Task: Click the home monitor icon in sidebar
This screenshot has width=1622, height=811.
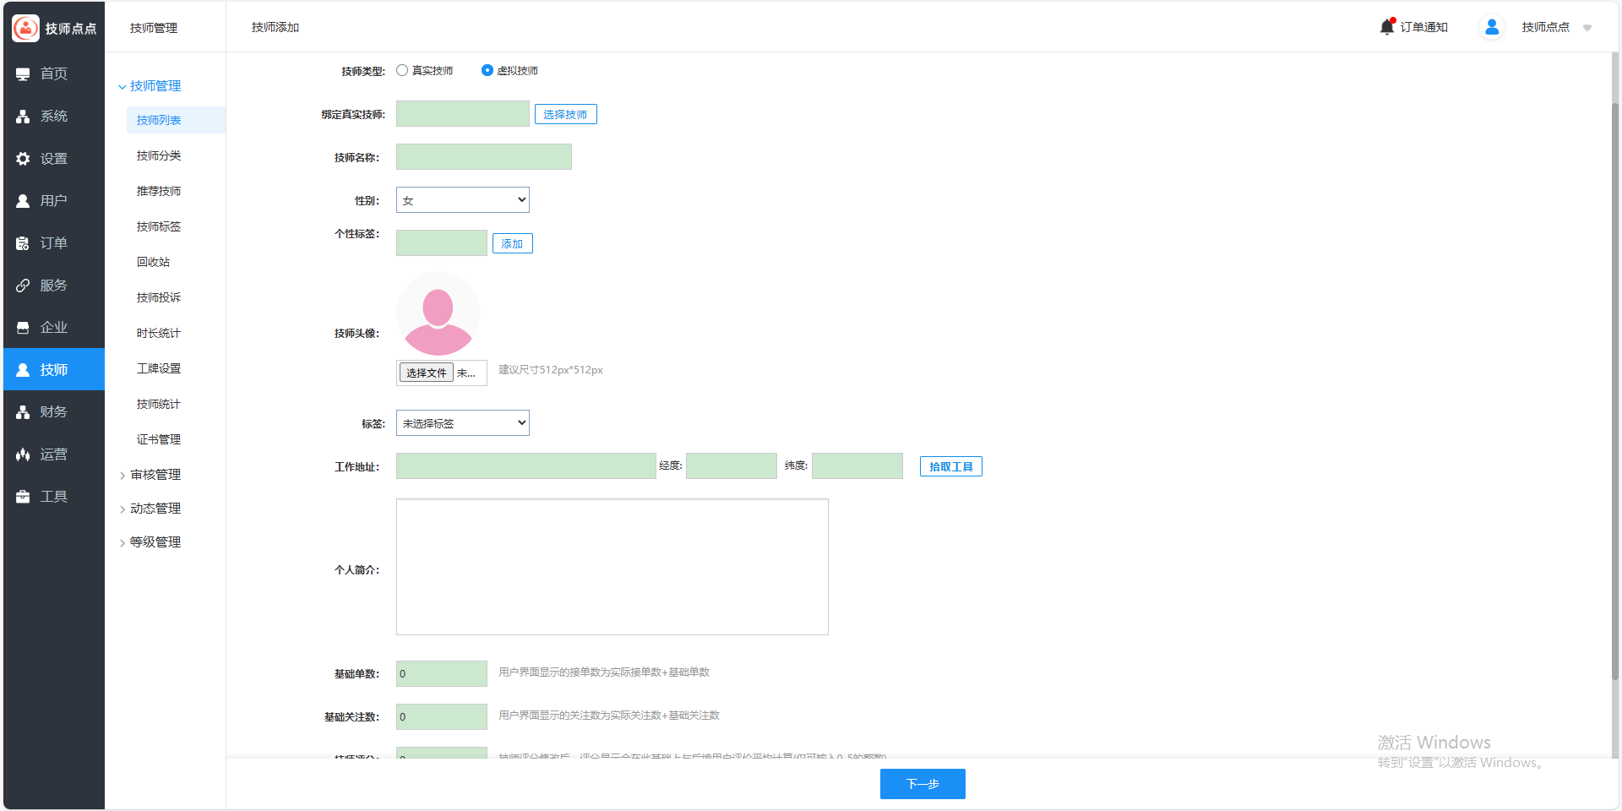Action: pyautogui.click(x=23, y=74)
